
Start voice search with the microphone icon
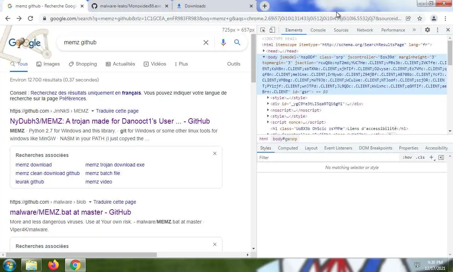pyautogui.click(x=223, y=42)
